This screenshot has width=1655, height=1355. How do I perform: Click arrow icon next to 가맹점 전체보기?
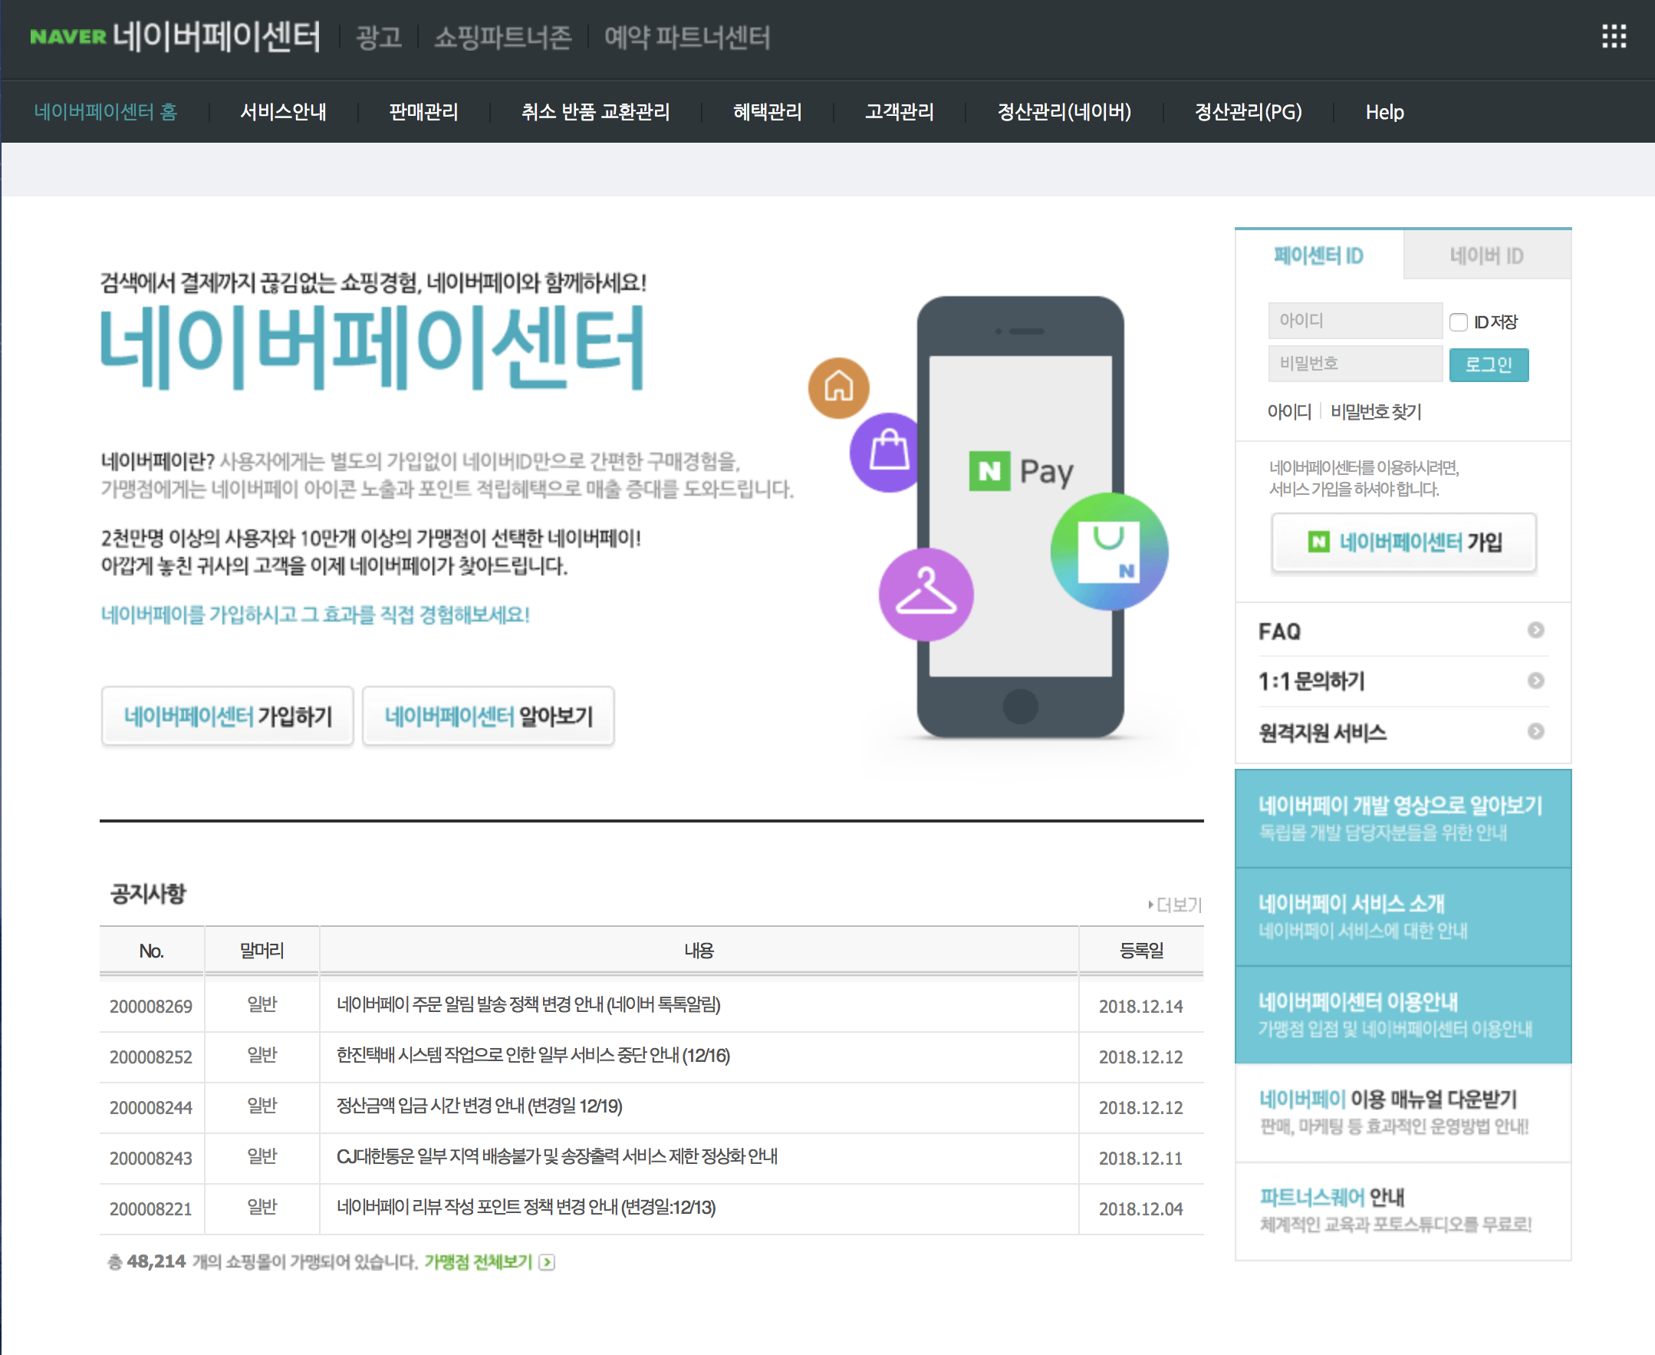pos(547,1262)
